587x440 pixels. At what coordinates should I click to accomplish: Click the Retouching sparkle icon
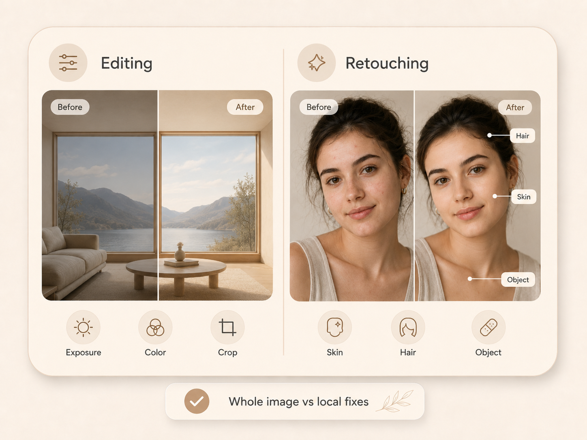pyautogui.click(x=317, y=63)
